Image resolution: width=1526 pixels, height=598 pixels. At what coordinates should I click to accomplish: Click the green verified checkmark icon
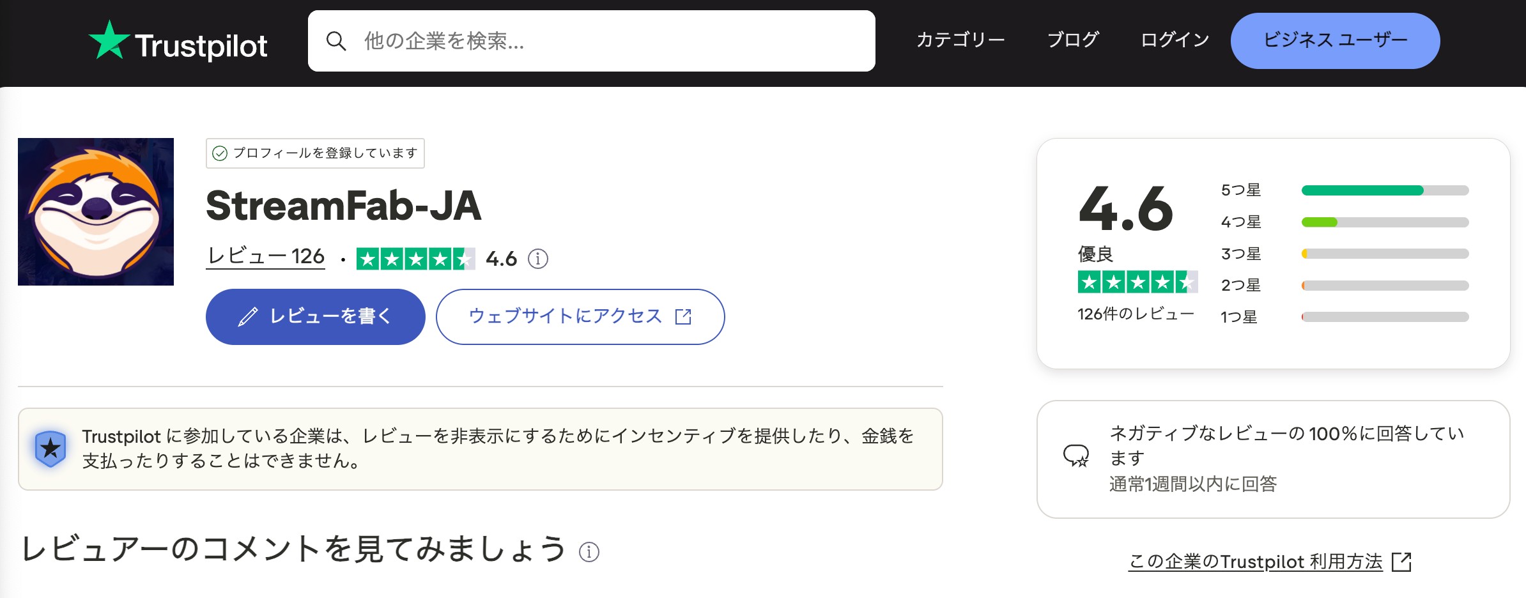click(x=220, y=153)
